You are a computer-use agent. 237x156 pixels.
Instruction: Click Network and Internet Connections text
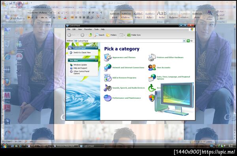(x=128, y=68)
